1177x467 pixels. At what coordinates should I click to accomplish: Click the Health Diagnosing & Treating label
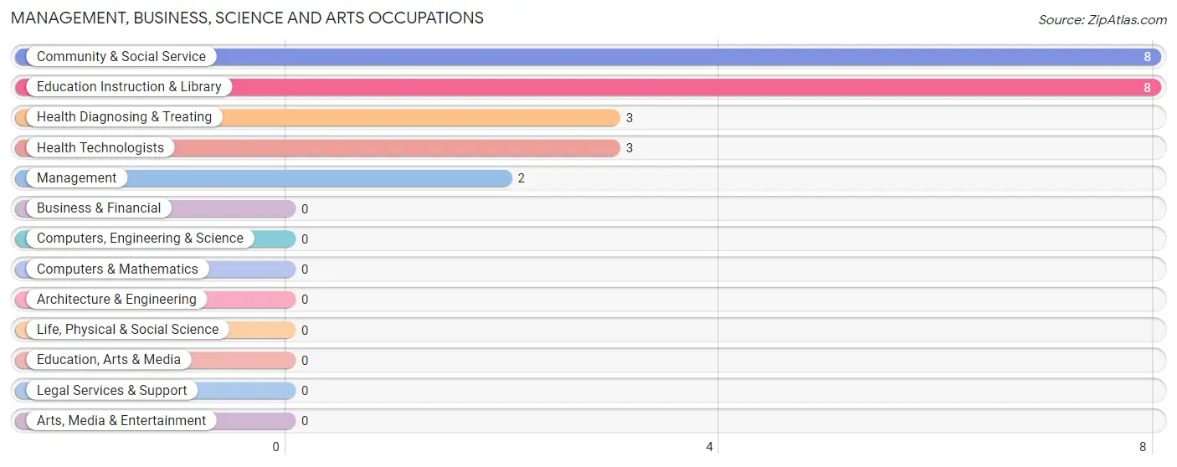pos(124,117)
